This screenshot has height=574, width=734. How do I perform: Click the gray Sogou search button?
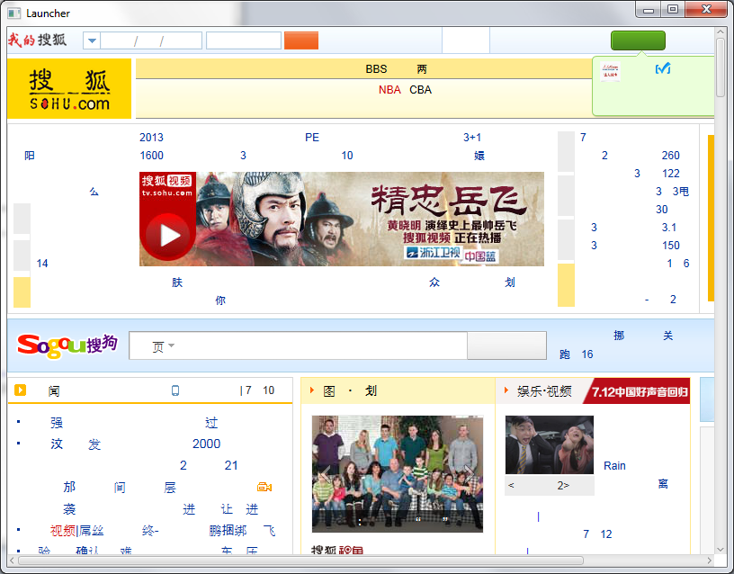[506, 345]
